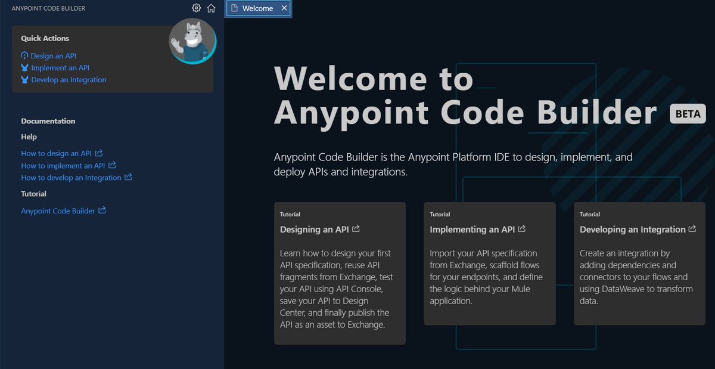Open external link icon beside "Designing an API" heading
Screen dimensions: 715x369
click(x=356, y=228)
